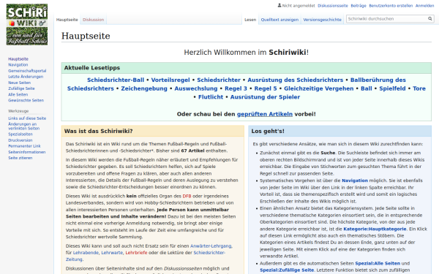Open the Ausrüstung des Schiedsrichters article

click(296, 80)
